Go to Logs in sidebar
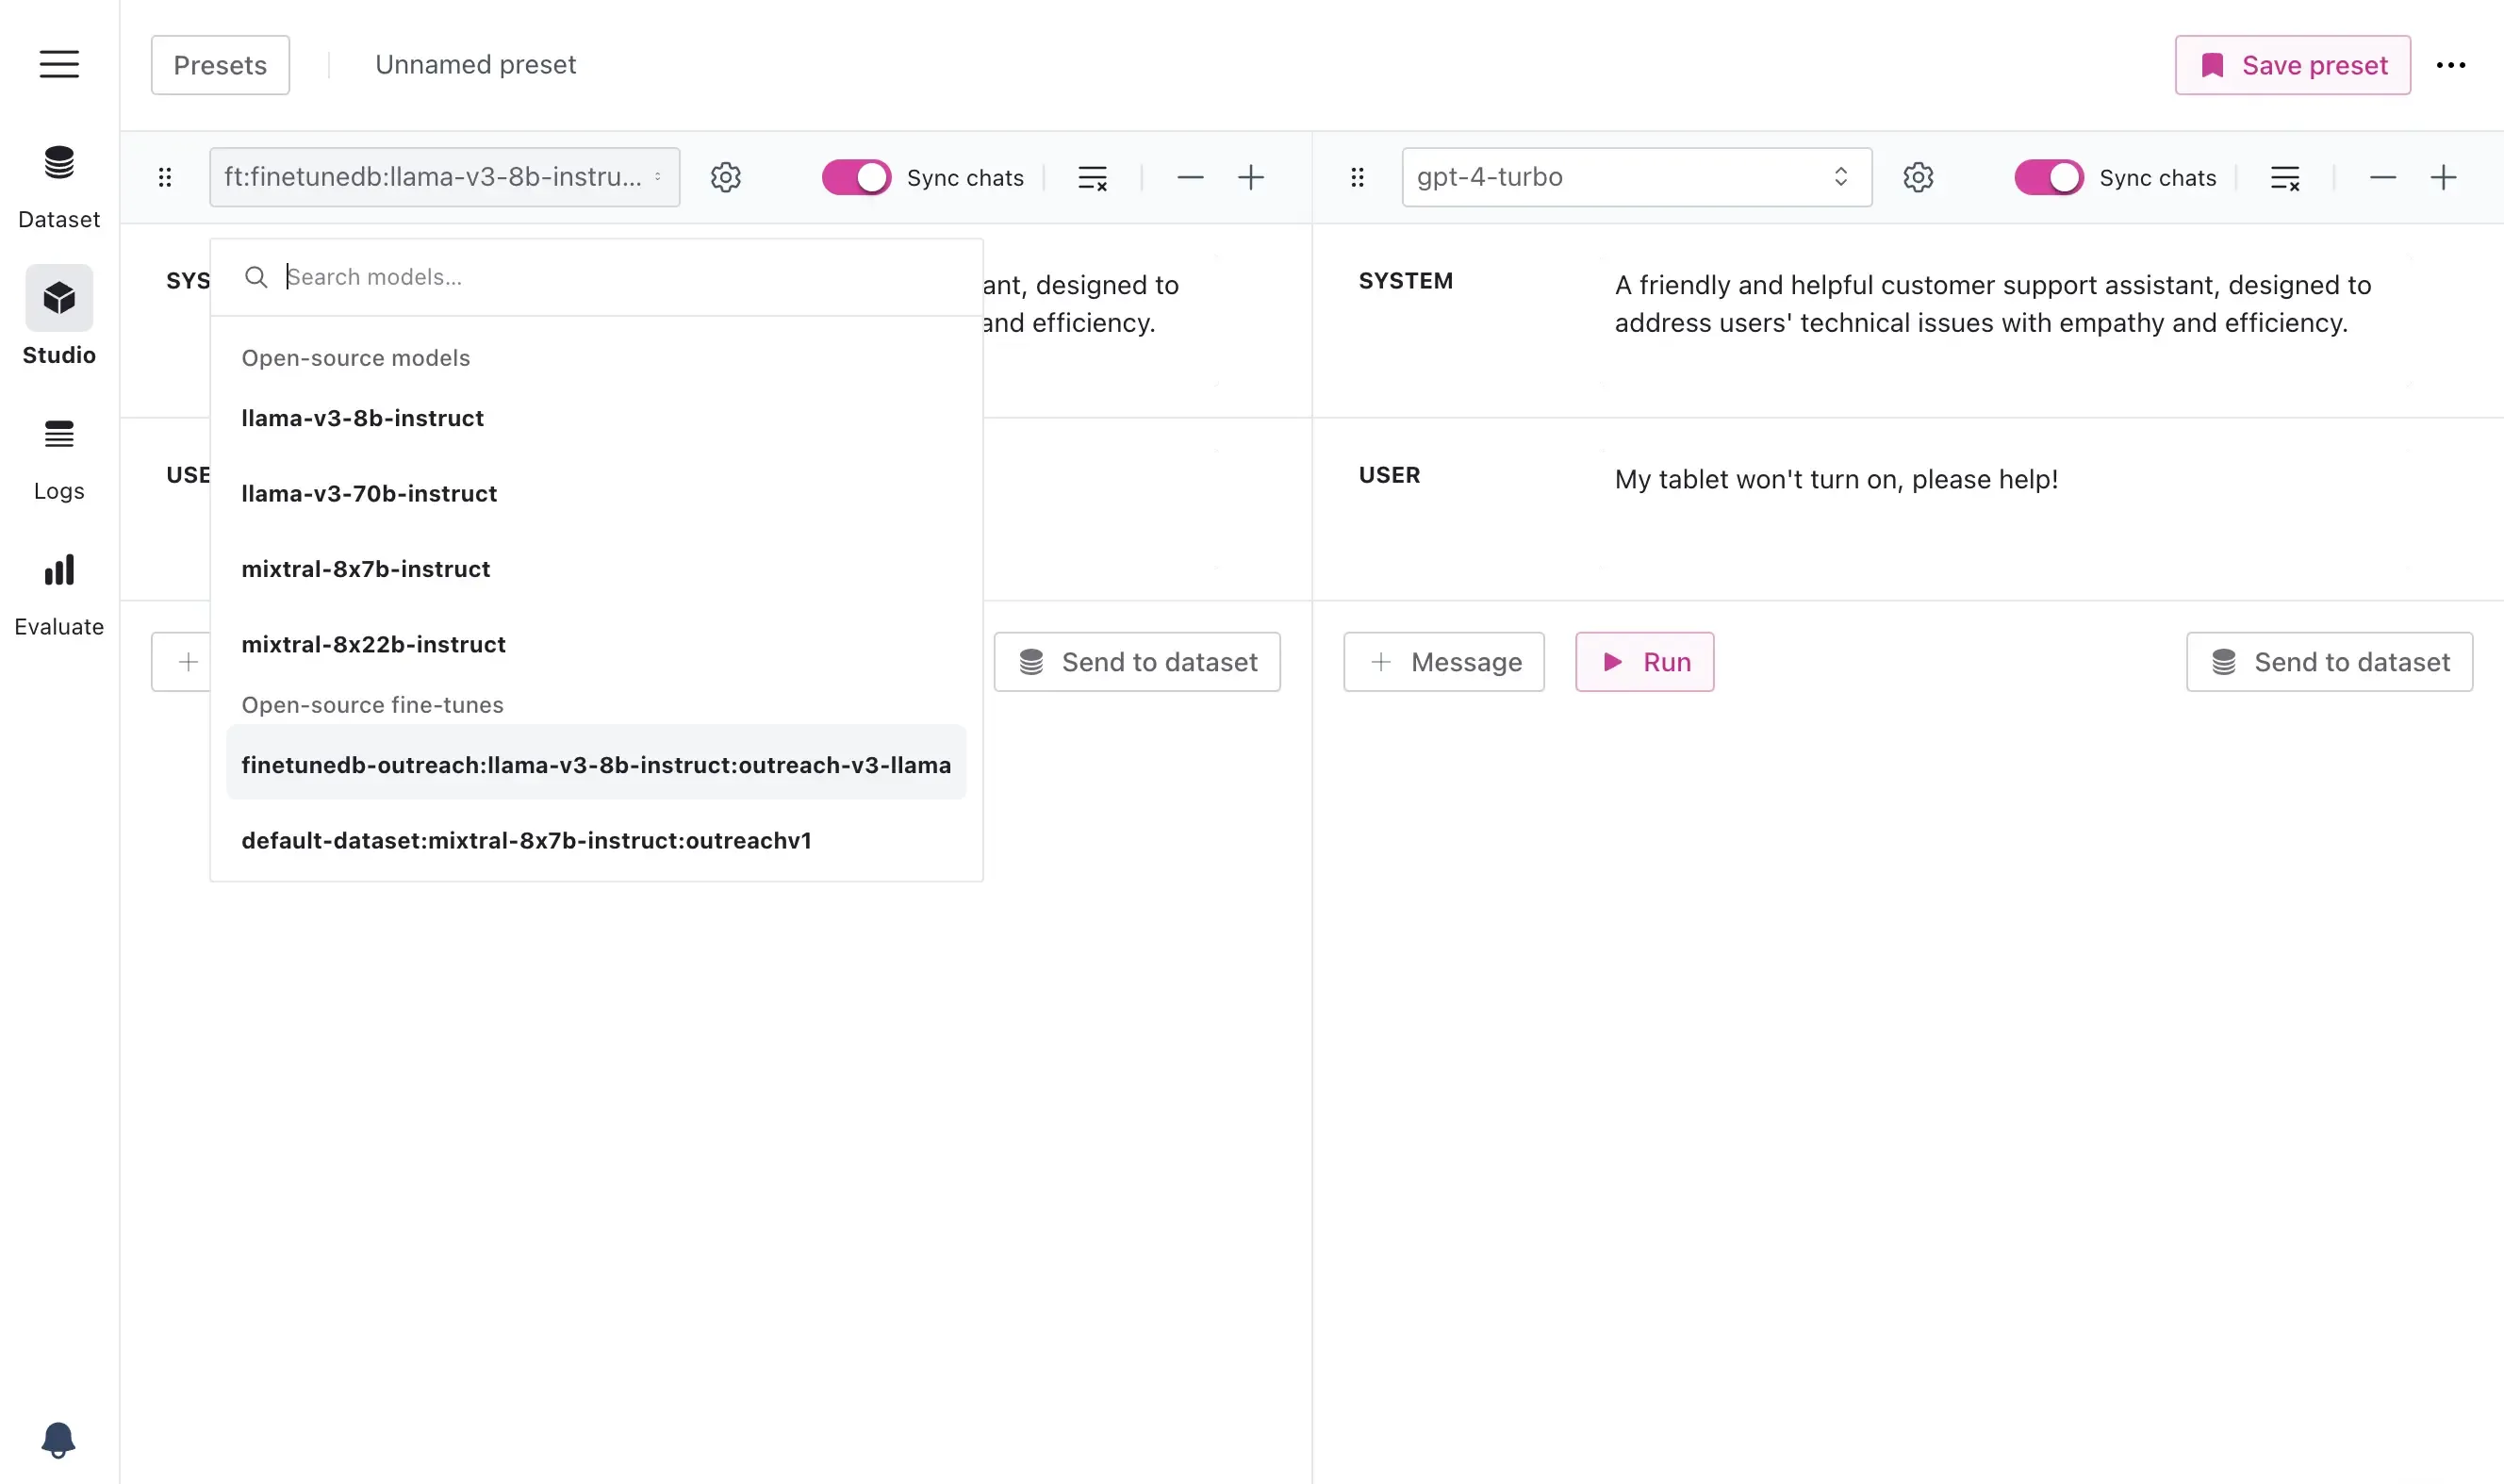 click(x=59, y=457)
